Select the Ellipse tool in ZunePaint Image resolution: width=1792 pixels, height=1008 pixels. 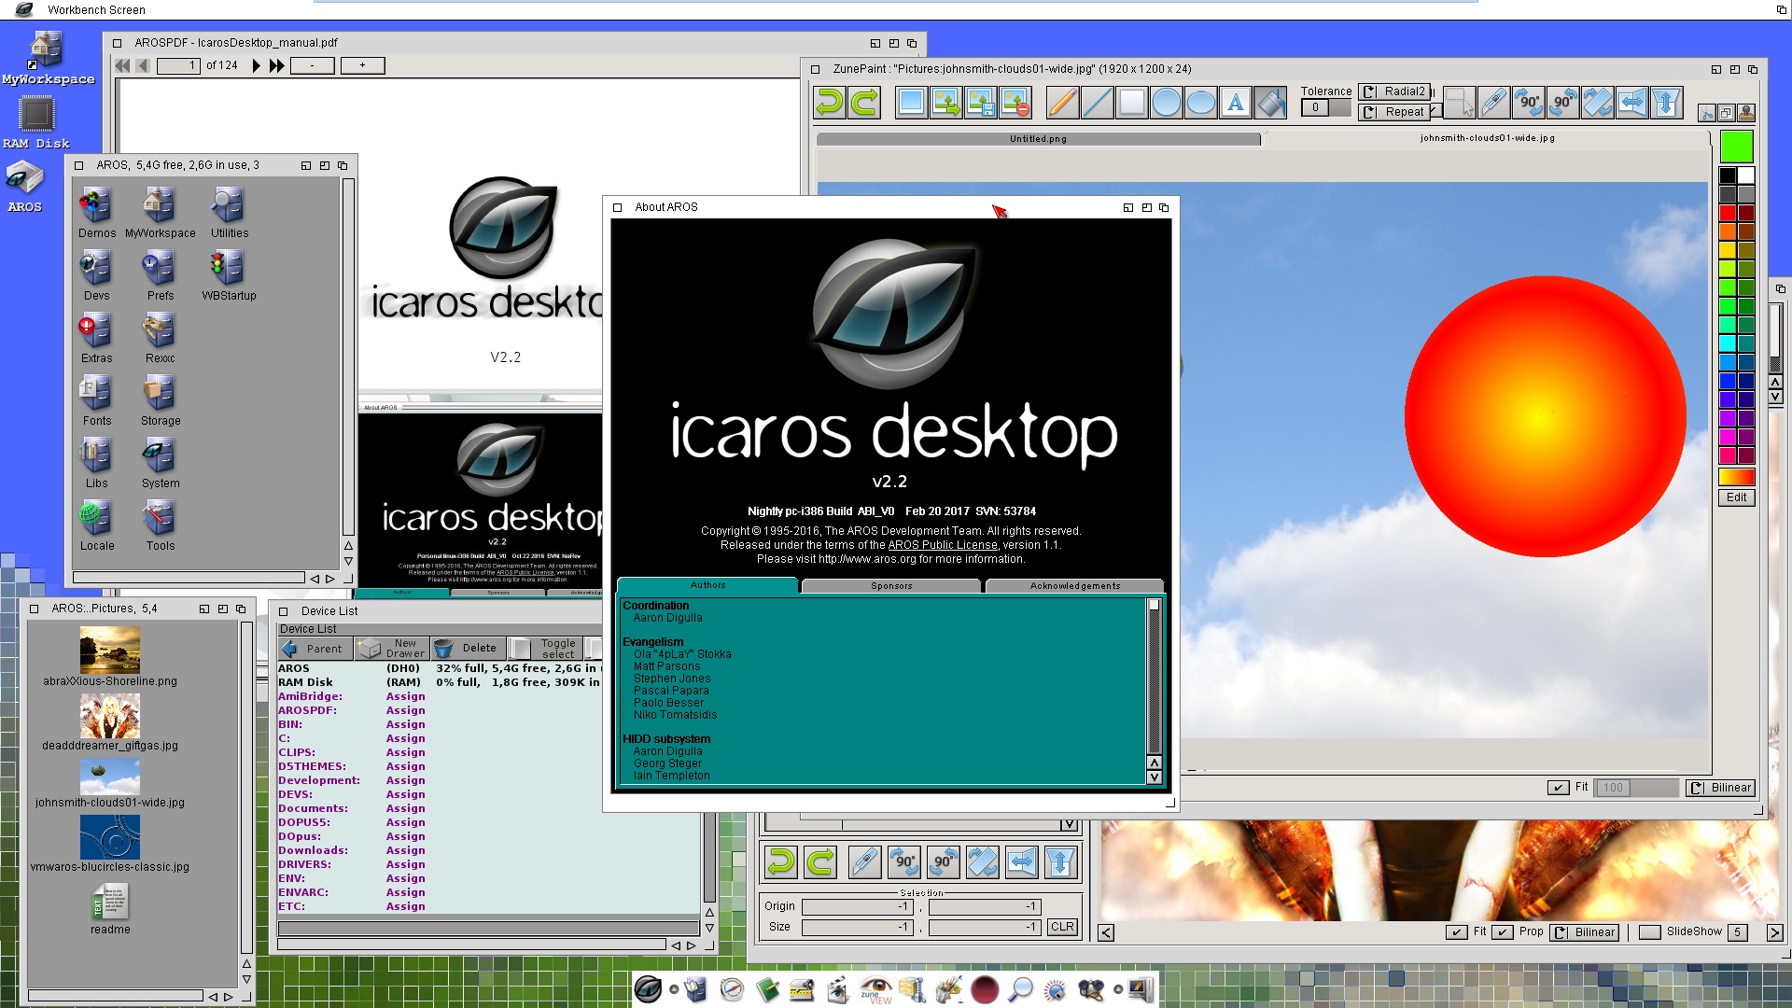point(1200,103)
